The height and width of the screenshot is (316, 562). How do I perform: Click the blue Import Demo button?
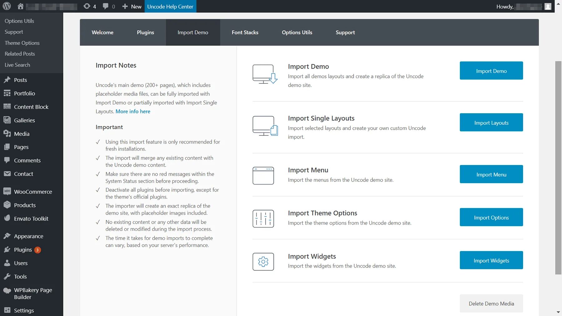click(x=491, y=71)
